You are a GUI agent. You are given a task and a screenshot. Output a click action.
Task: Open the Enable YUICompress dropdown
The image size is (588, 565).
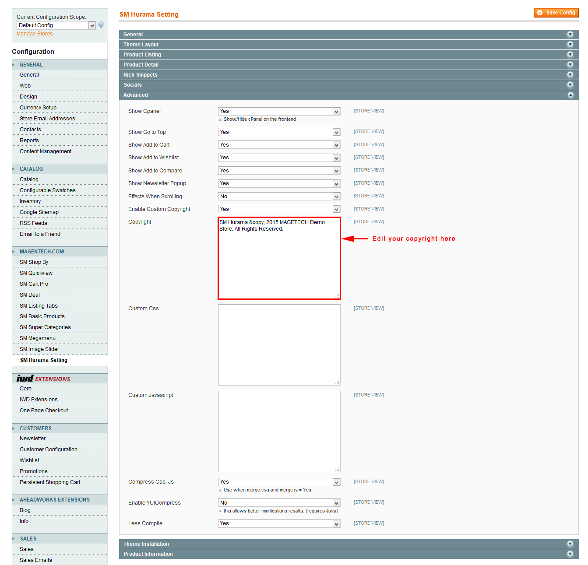click(279, 503)
